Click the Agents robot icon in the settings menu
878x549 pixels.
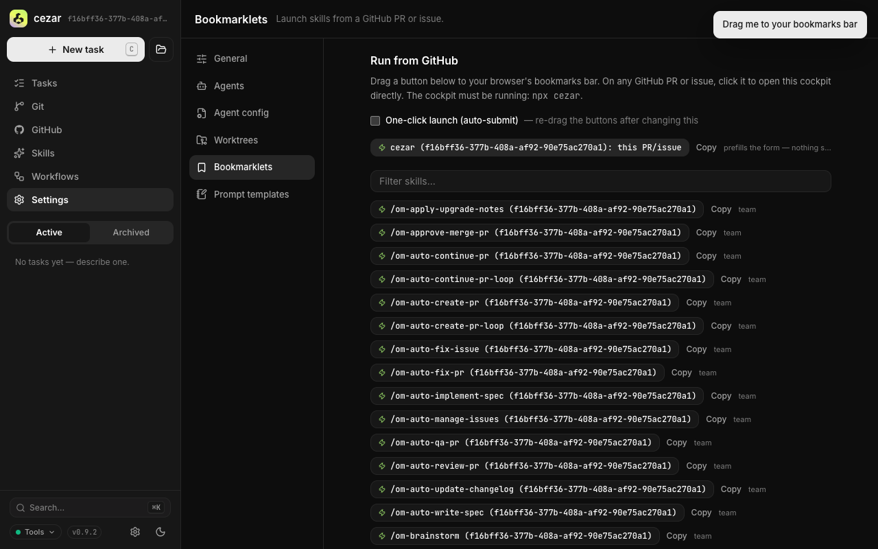tap(202, 86)
